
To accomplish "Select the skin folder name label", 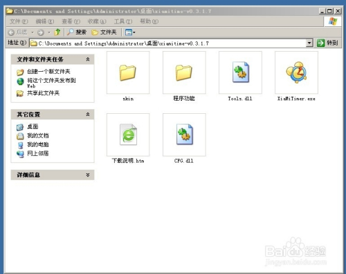I will pyautogui.click(x=128, y=99).
